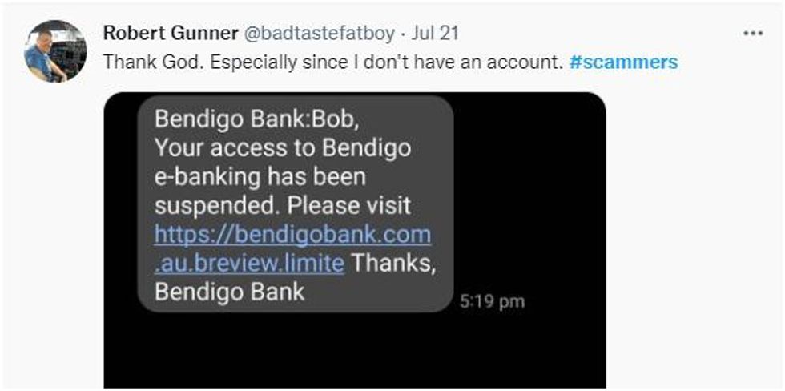Viewport: 785px width, 391px height.
Task: Click the closing 'Bendigo Bank' signature line
Action: click(229, 292)
